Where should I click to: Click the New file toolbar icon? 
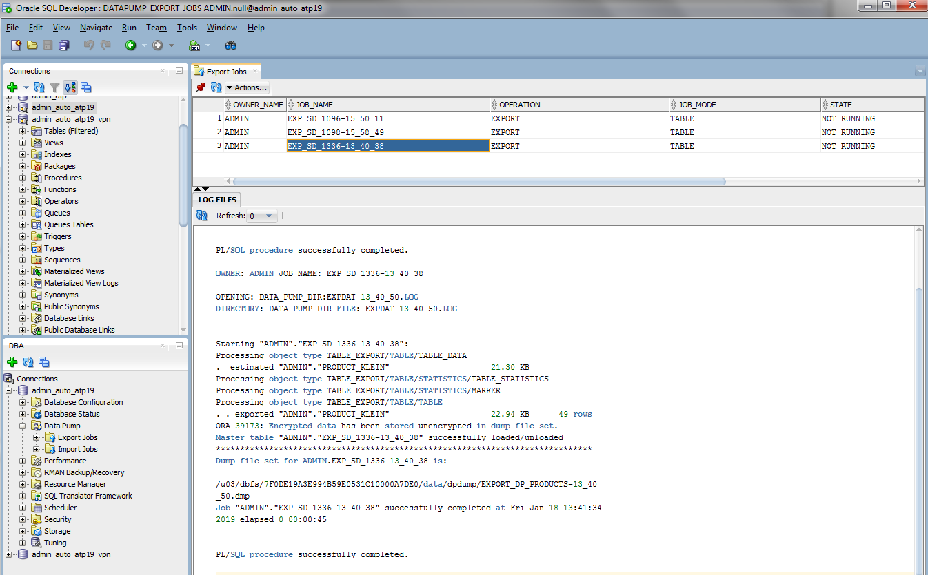15,45
